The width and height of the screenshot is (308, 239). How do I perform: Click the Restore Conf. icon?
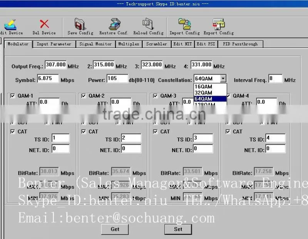click(x=114, y=24)
